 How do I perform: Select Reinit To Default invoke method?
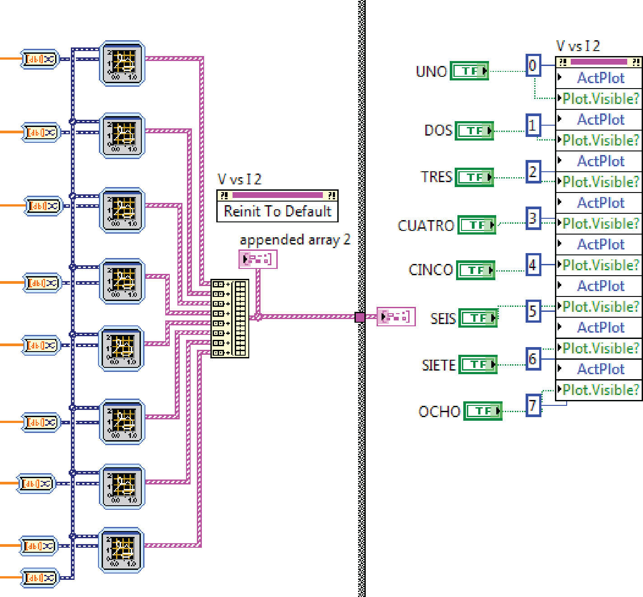(x=277, y=211)
